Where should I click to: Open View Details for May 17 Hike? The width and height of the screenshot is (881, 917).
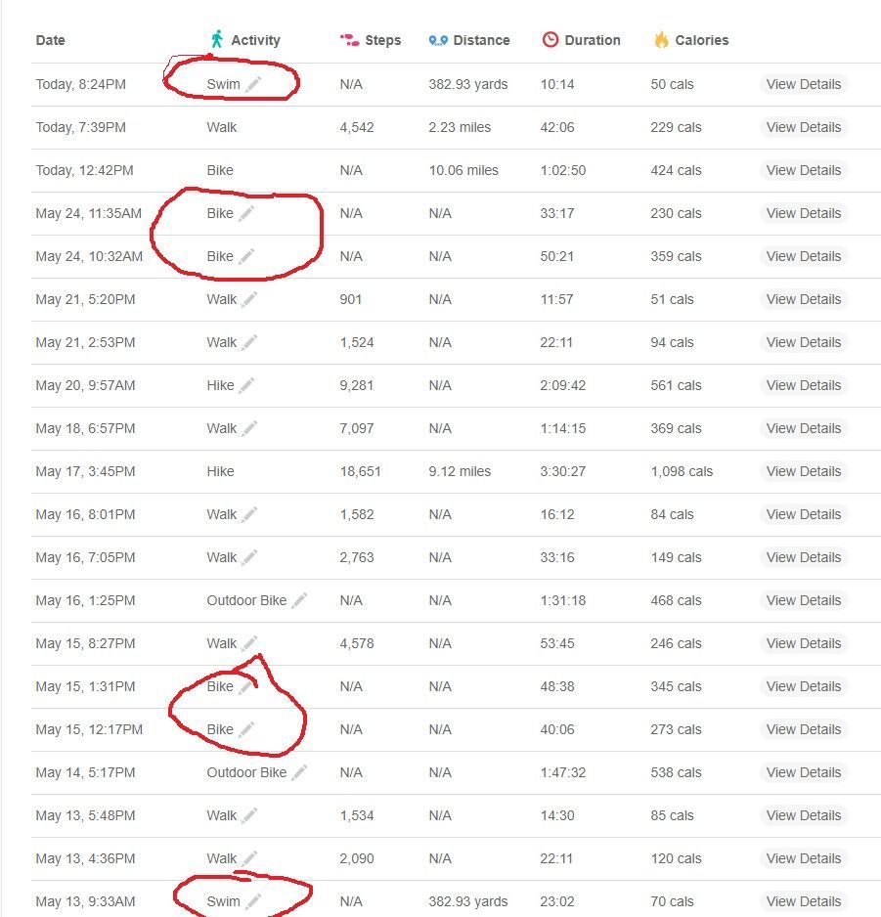[803, 471]
